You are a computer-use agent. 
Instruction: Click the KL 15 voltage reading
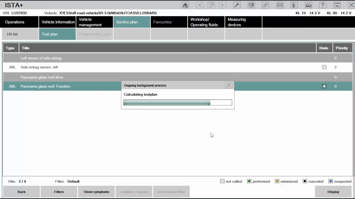[308, 13]
